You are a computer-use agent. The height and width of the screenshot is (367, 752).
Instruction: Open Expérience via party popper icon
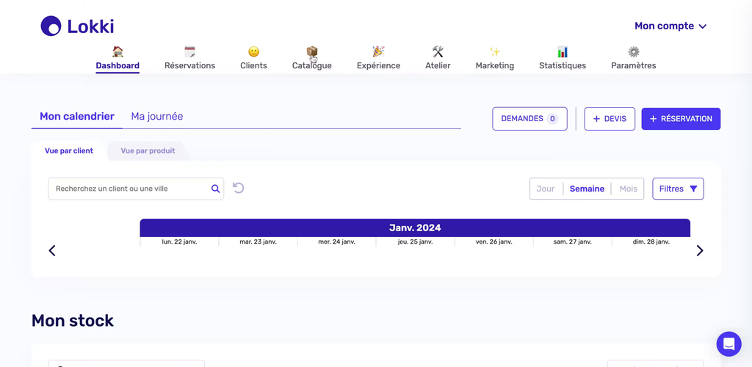tap(378, 52)
